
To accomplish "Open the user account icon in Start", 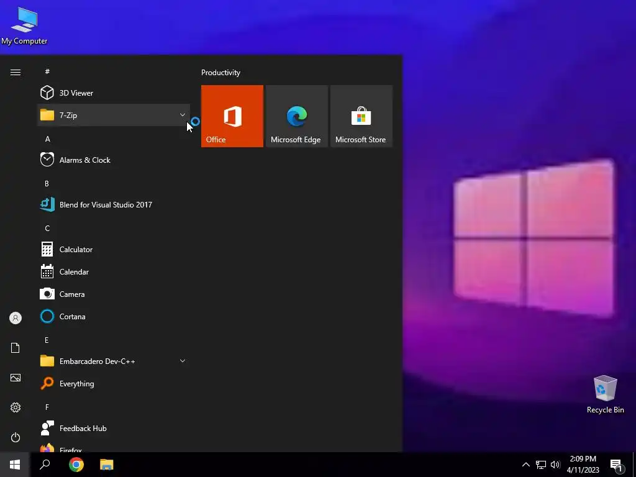I will point(16,318).
